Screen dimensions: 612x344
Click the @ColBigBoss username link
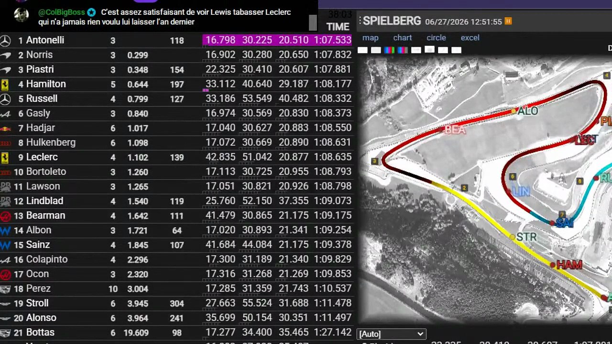[61, 12]
